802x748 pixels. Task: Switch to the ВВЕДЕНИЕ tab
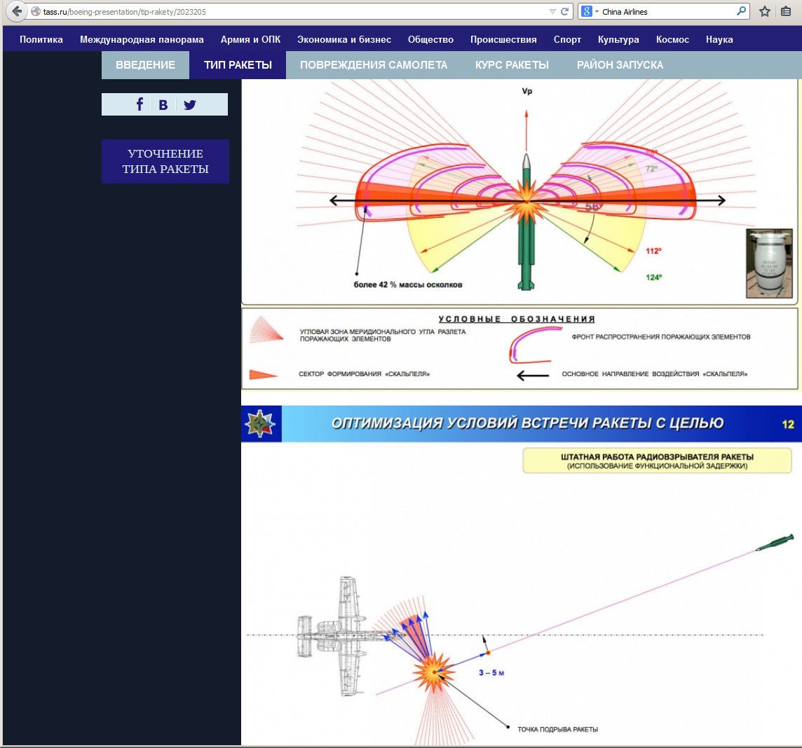point(145,65)
